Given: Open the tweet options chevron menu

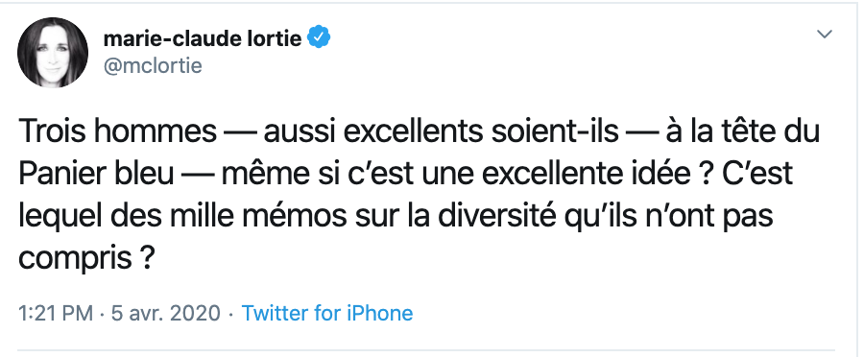Looking at the screenshot, I should click(824, 35).
